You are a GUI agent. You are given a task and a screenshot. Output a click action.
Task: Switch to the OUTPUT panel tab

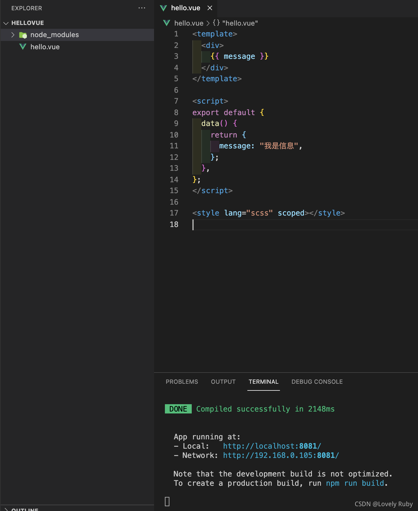click(223, 381)
